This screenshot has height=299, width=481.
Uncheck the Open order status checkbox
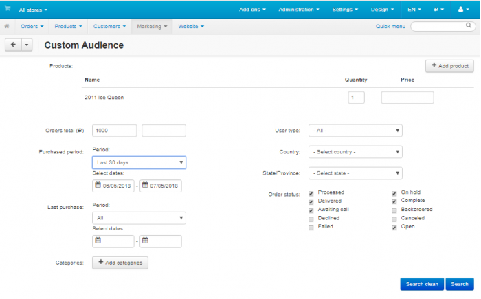point(394,228)
